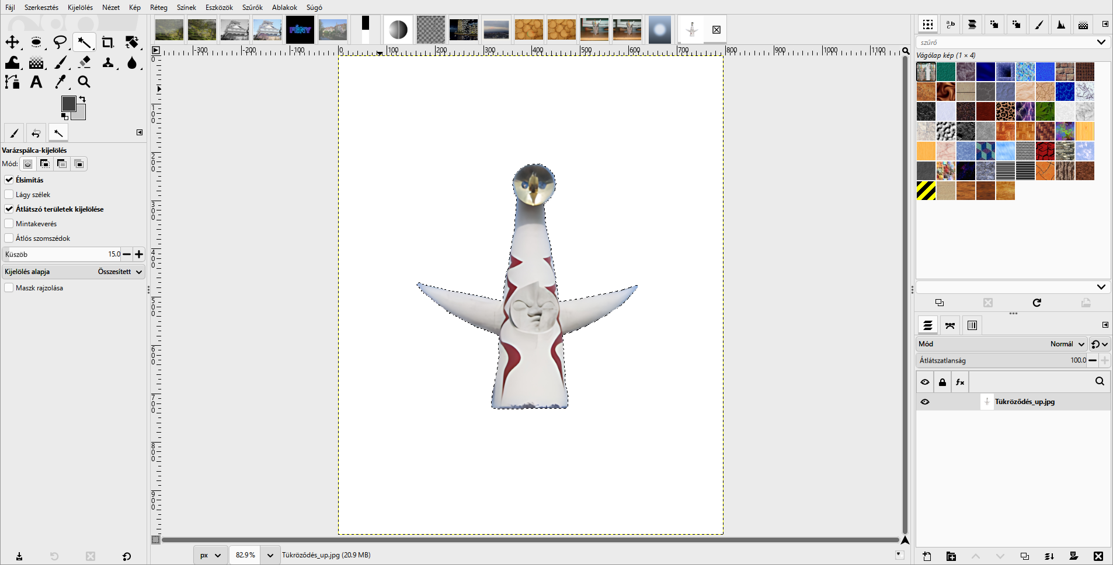1113x565 pixels.
Task: Open the px unit dropdown
Action: 210,555
